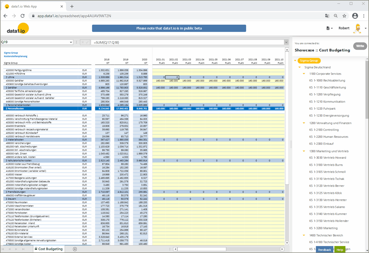Select KS 1-1200 Verpflegung

(x=325, y=94)
